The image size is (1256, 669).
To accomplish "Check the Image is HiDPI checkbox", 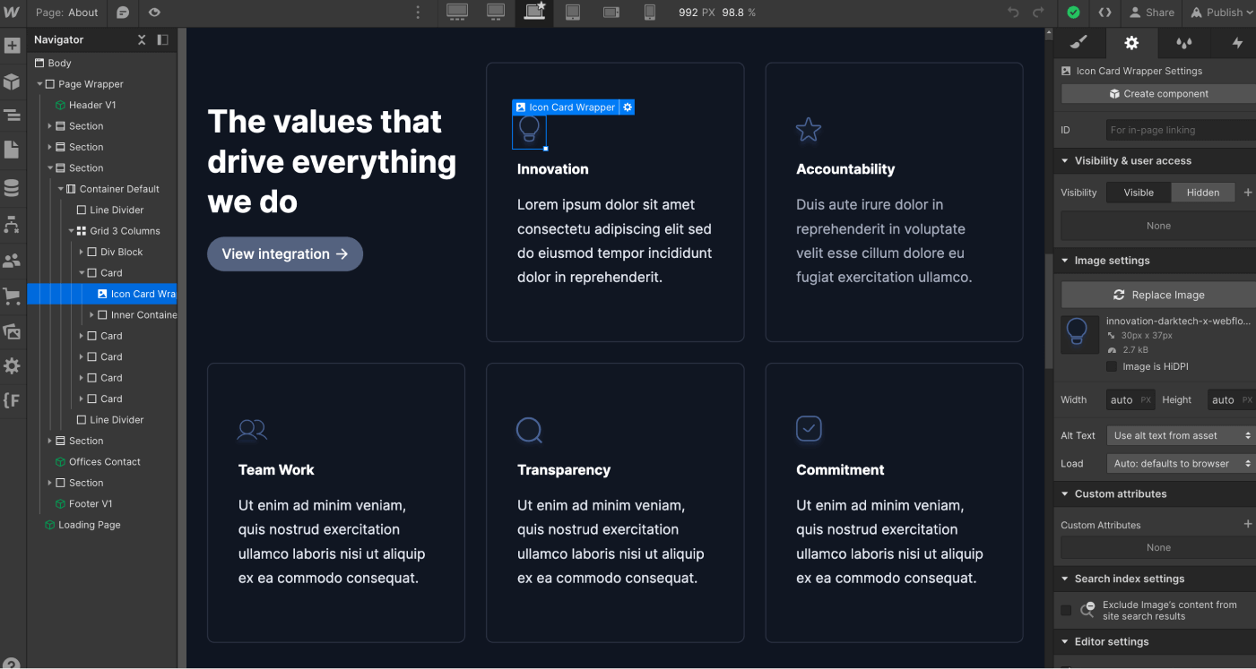I will tap(1113, 365).
